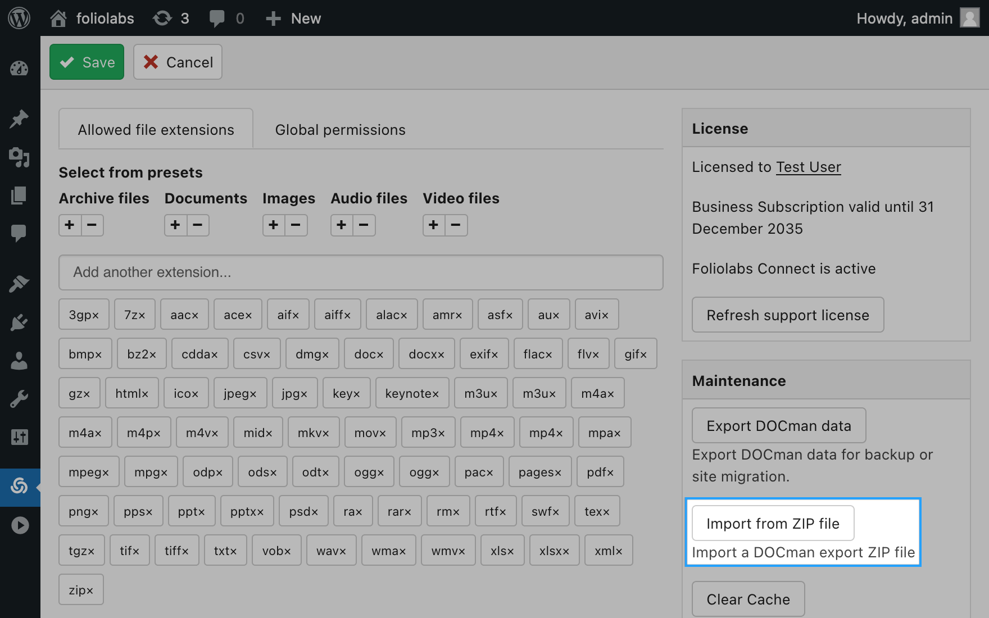Open the Test User license link
The image size is (989, 618).
tap(808, 167)
